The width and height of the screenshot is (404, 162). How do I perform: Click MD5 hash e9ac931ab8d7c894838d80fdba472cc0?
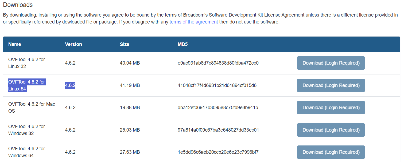(x=218, y=63)
